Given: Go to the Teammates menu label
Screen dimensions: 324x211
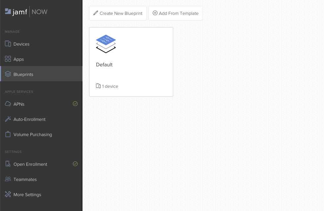Looking at the screenshot, I should click(x=25, y=179).
